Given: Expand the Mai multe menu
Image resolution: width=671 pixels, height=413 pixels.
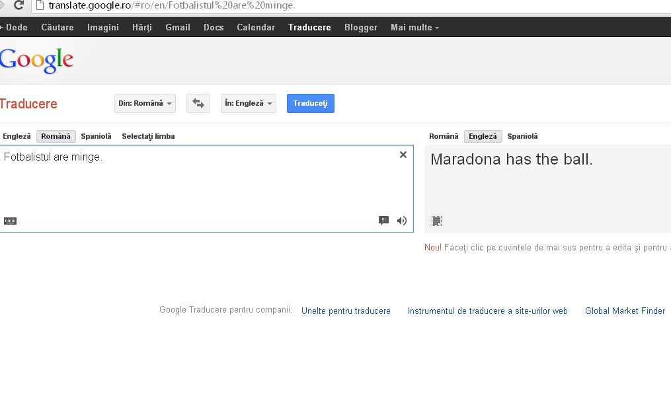Looking at the screenshot, I should tap(414, 27).
